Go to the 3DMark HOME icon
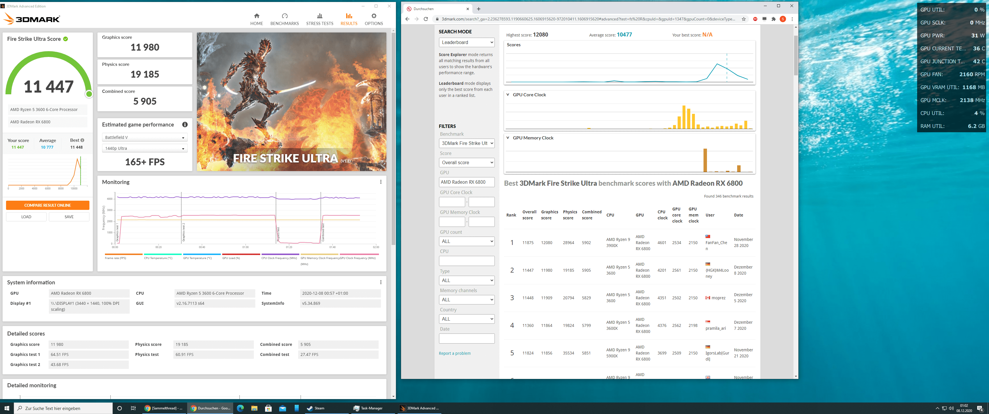 256,16
